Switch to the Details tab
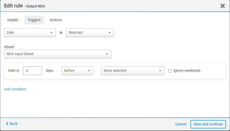Image resolution: width=230 pixels, height=131 pixels. coord(13,20)
